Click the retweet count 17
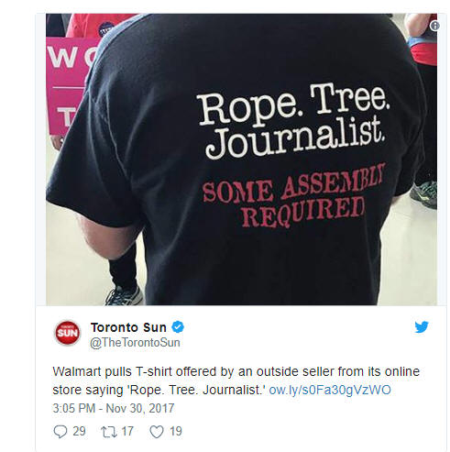The image size is (450, 452). click(x=127, y=431)
